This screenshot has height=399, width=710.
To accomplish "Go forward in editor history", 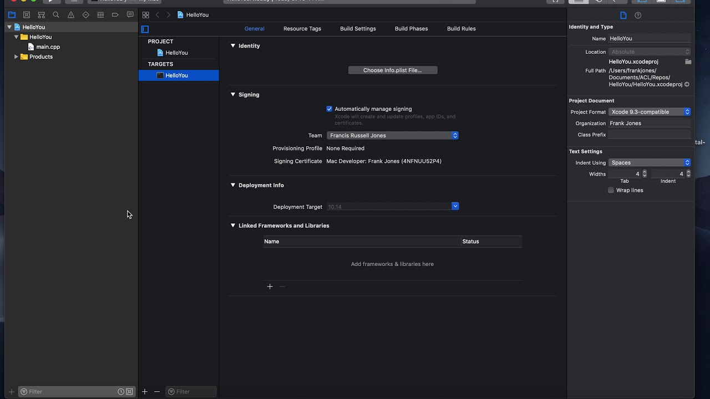I will 168,15.
